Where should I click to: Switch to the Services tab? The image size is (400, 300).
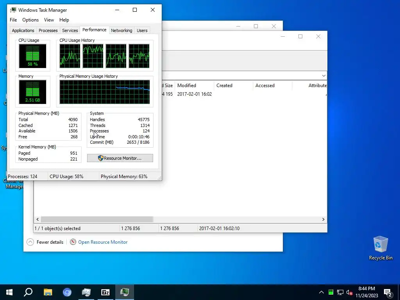tap(70, 30)
